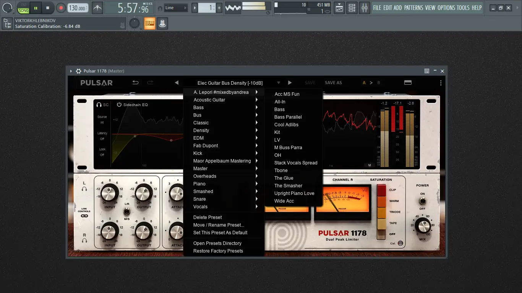The height and width of the screenshot is (293, 522).
Task: Flip the Power on/off switch
Action: click(x=422, y=201)
